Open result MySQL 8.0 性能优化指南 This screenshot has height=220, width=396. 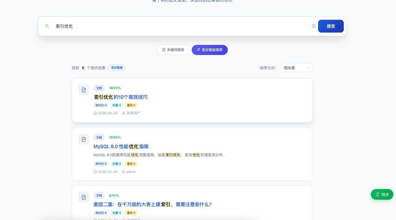121,147
